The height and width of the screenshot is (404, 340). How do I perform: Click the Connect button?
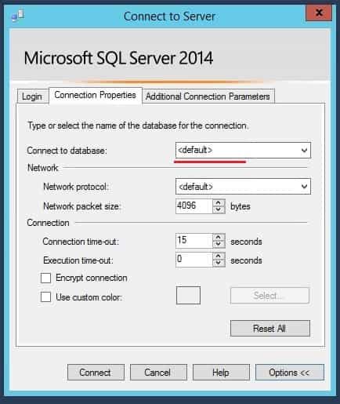coord(96,372)
